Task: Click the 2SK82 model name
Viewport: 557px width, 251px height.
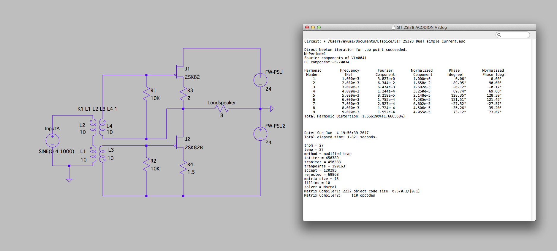Action: tap(192, 77)
